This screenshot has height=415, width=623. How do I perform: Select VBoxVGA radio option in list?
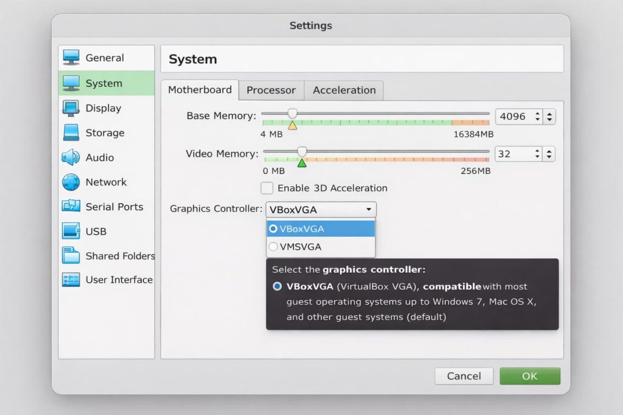pyautogui.click(x=274, y=229)
